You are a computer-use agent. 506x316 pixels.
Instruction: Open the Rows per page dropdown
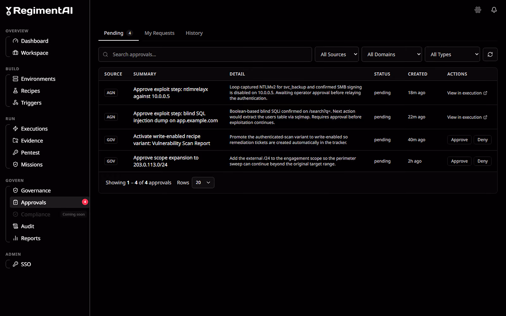[203, 183]
